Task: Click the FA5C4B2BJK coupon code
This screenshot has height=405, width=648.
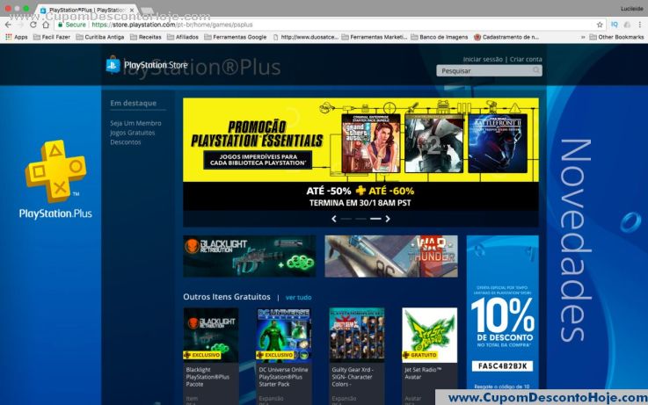Action: [x=503, y=366]
